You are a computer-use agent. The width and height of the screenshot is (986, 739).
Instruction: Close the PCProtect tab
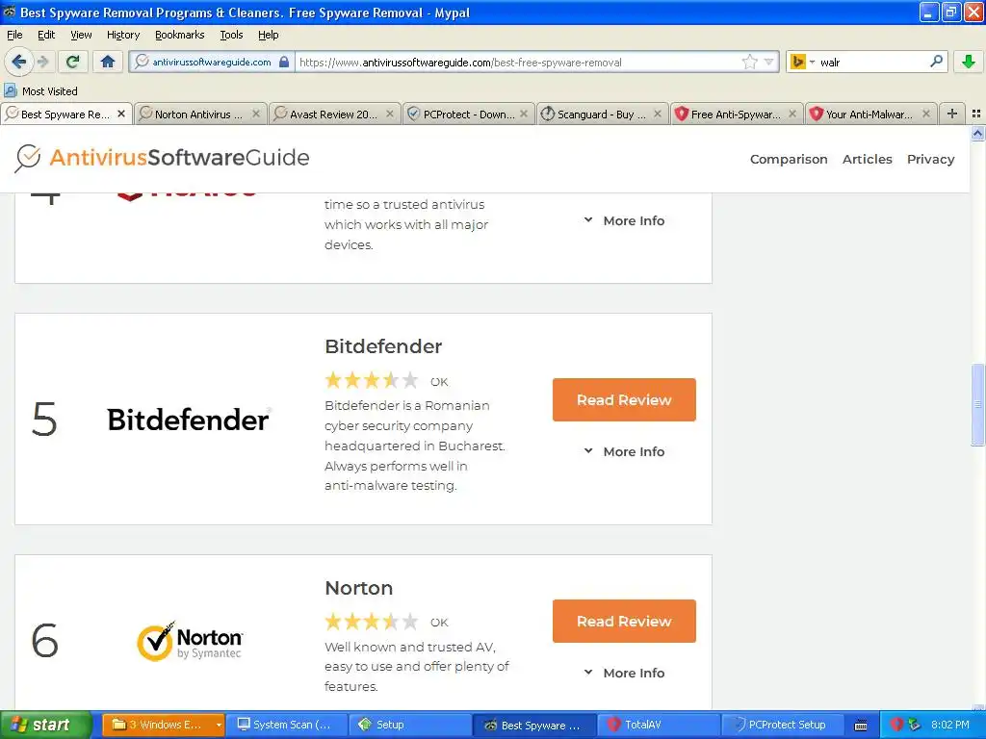click(524, 114)
